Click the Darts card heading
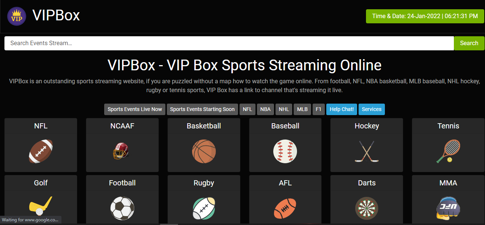Image resolution: width=485 pixels, height=225 pixels. 367,183
